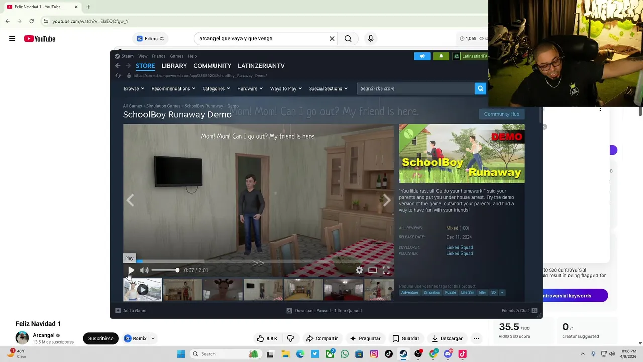The height and width of the screenshot is (362, 643).
Task: Click the Steam announcements megaphone button
Action: click(422, 56)
